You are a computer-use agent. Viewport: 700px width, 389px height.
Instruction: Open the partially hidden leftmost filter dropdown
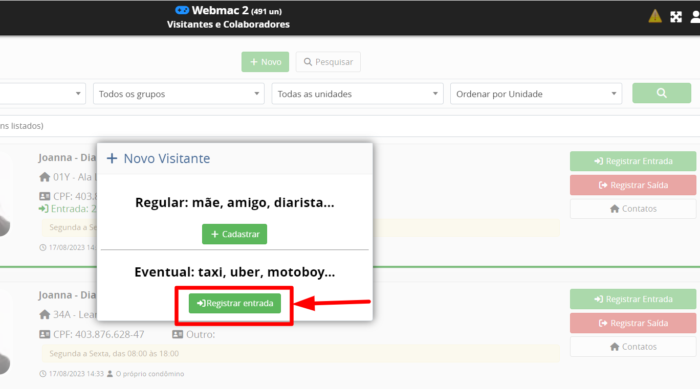coord(41,94)
